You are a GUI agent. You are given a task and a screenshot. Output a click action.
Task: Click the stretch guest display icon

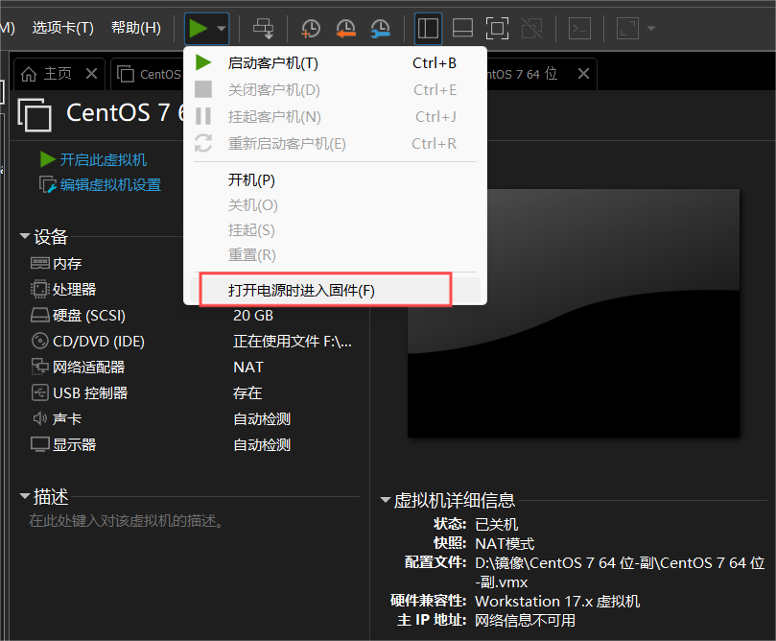(x=627, y=28)
